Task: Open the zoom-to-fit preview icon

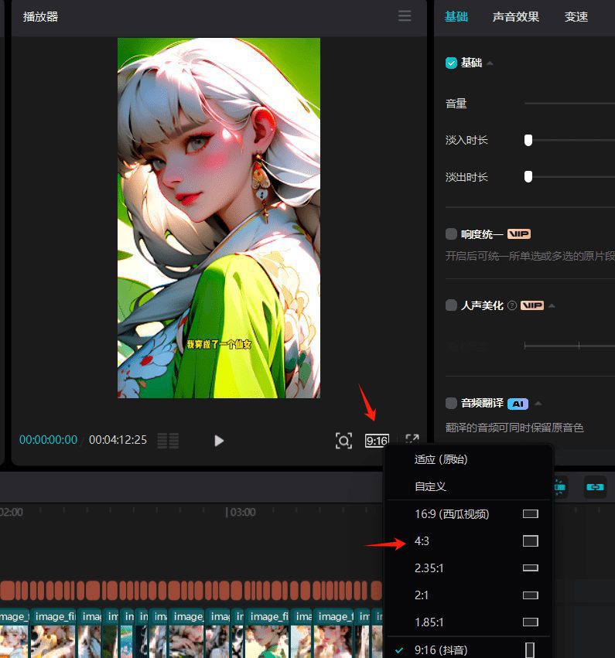Action: 343,441
